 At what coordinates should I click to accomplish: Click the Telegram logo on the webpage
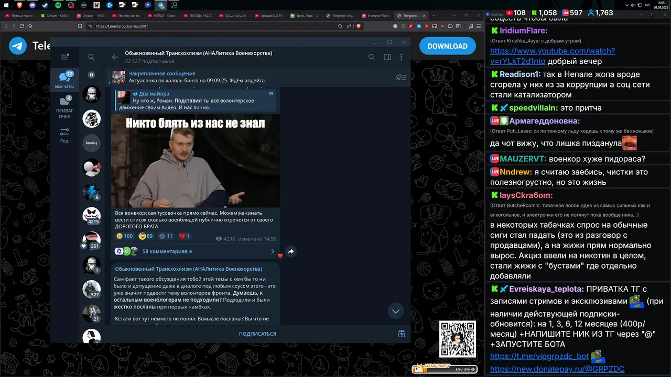(x=18, y=46)
